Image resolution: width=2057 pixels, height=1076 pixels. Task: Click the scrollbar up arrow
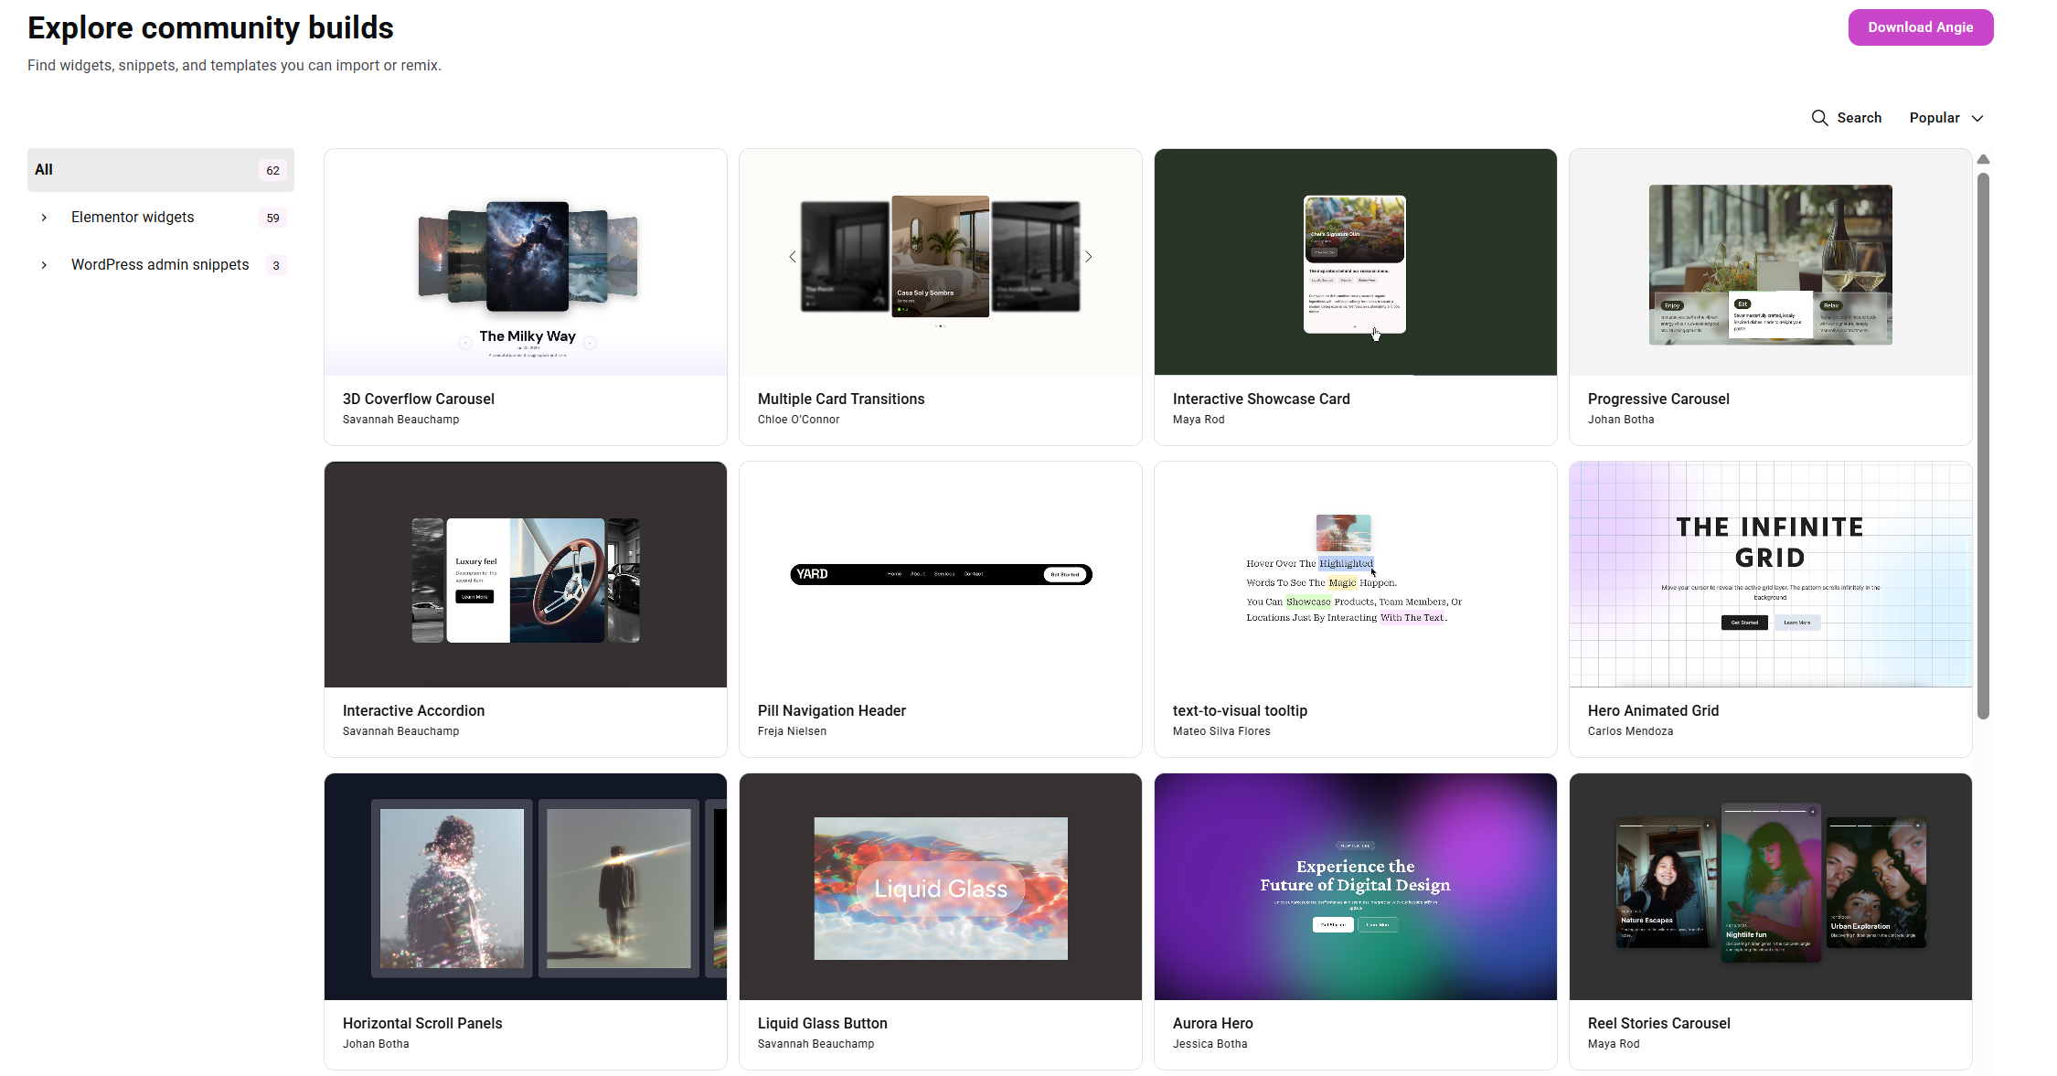point(1983,159)
